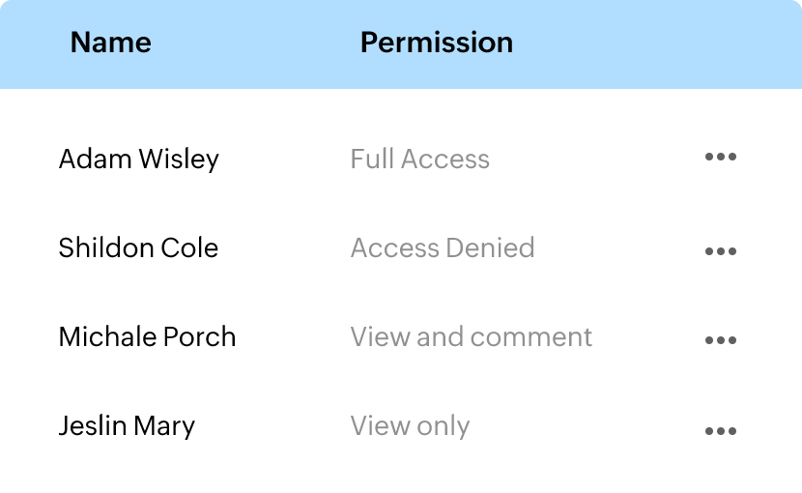Click blank space between Name and Permission headers
The image size is (802, 493).
[256, 43]
